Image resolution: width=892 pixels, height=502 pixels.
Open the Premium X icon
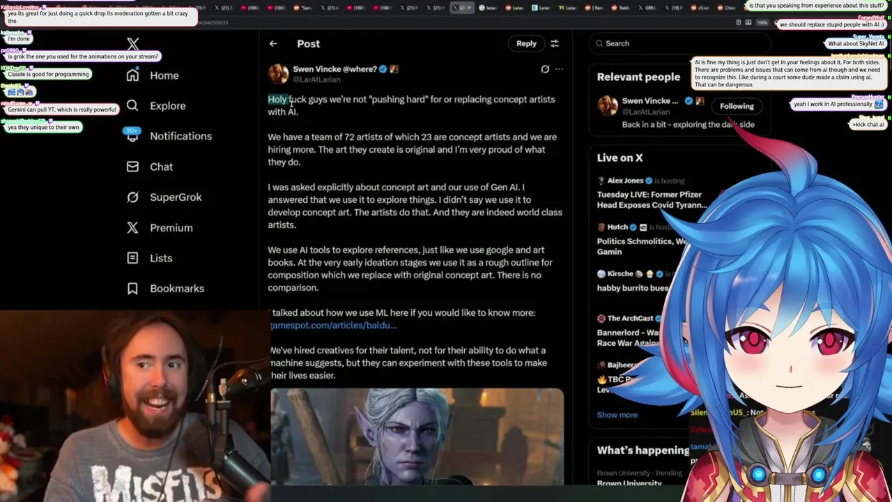pyautogui.click(x=132, y=227)
